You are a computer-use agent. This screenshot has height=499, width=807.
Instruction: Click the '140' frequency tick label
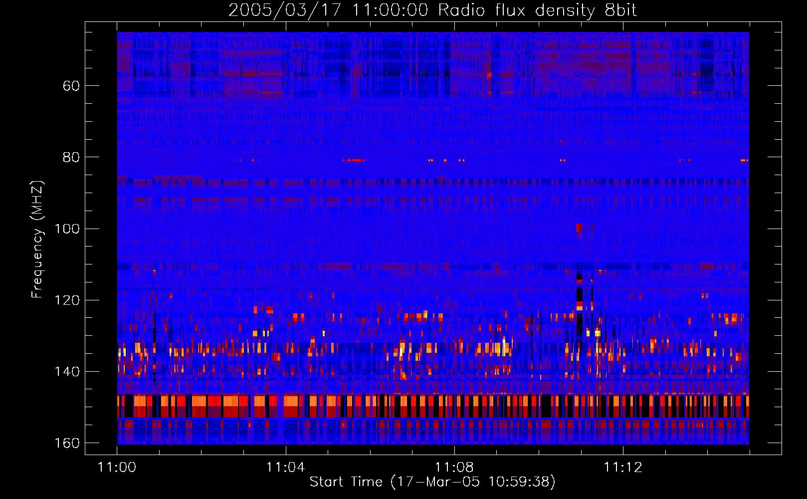coord(67,372)
